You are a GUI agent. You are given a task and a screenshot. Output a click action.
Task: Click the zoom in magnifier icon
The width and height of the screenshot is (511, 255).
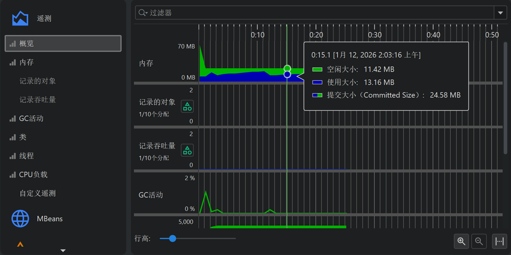coord(461,241)
